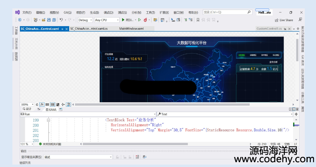This screenshot has height=167, width=316.
Task: Toggle the designer snap grid display
Action: [x=47, y=105]
